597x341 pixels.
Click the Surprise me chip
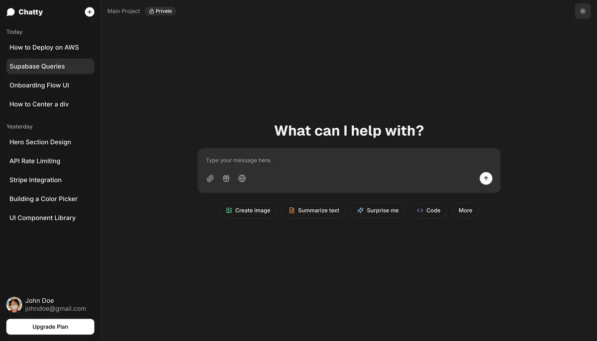click(378, 210)
